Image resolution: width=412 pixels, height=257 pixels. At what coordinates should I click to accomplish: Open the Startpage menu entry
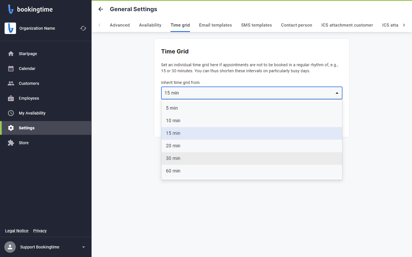click(46, 54)
